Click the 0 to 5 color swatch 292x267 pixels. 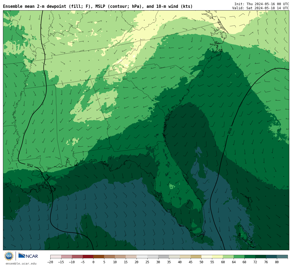click(x=99, y=257)
